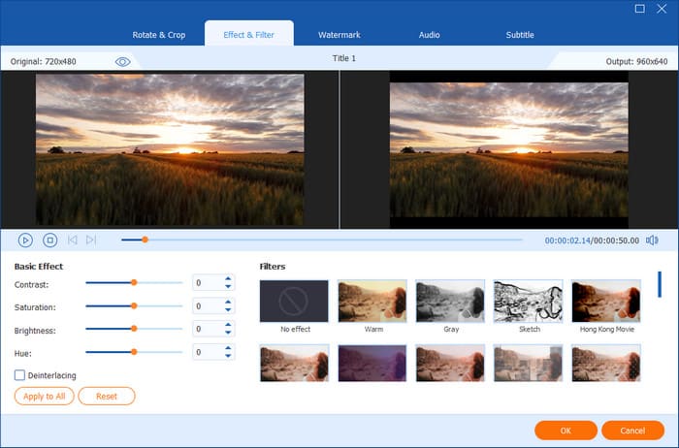This screenshot has width=679, height=448.
Task: Apply the Sketch filter
Action: [528, 302]
